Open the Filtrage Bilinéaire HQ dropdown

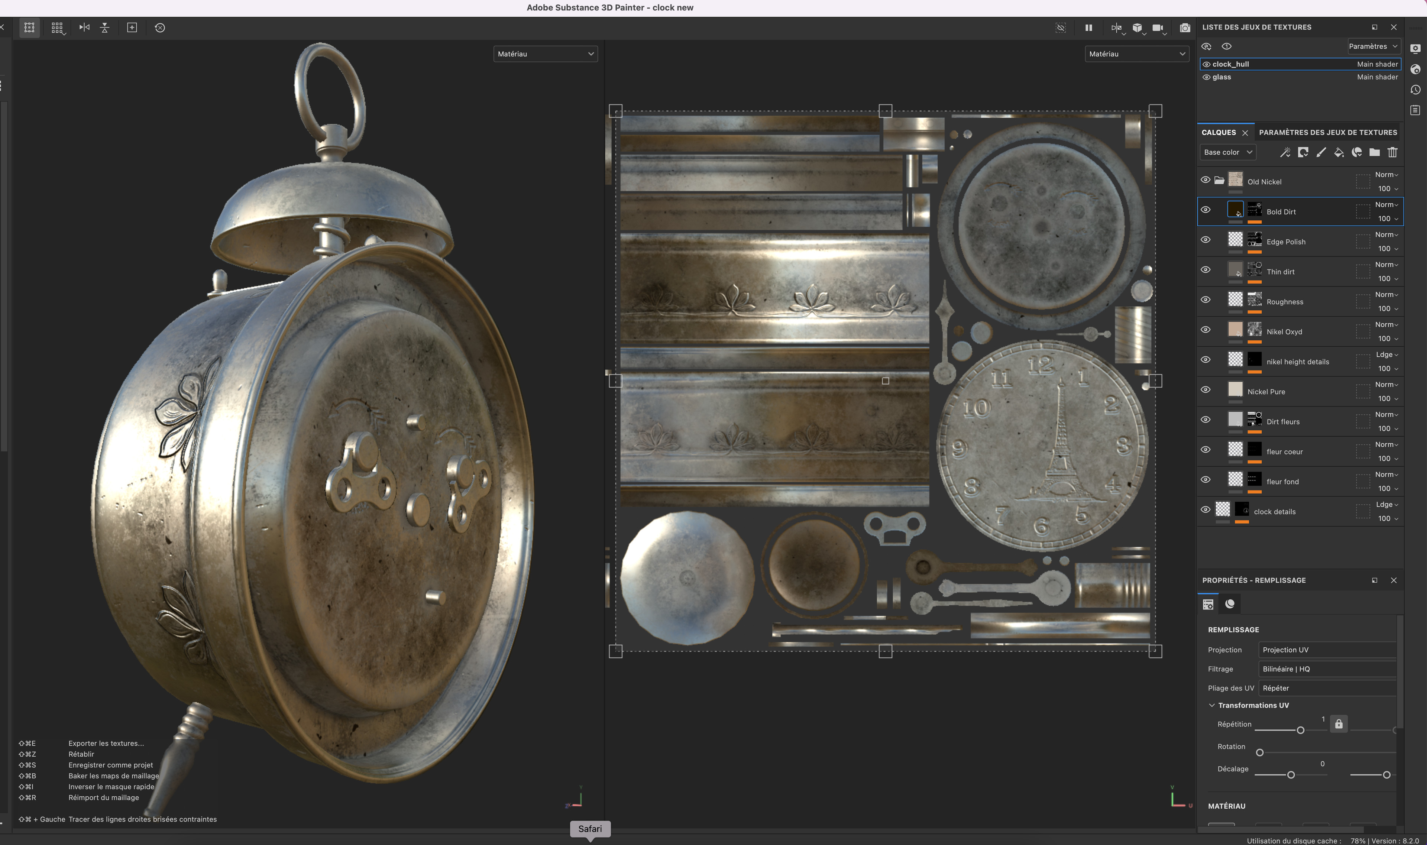pos(1327,668)
